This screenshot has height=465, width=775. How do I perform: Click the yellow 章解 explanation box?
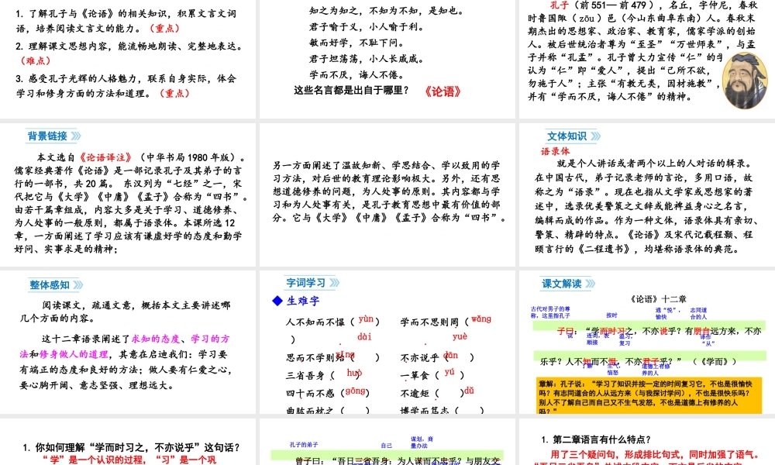pyautogui.click(x=649, y=395)
